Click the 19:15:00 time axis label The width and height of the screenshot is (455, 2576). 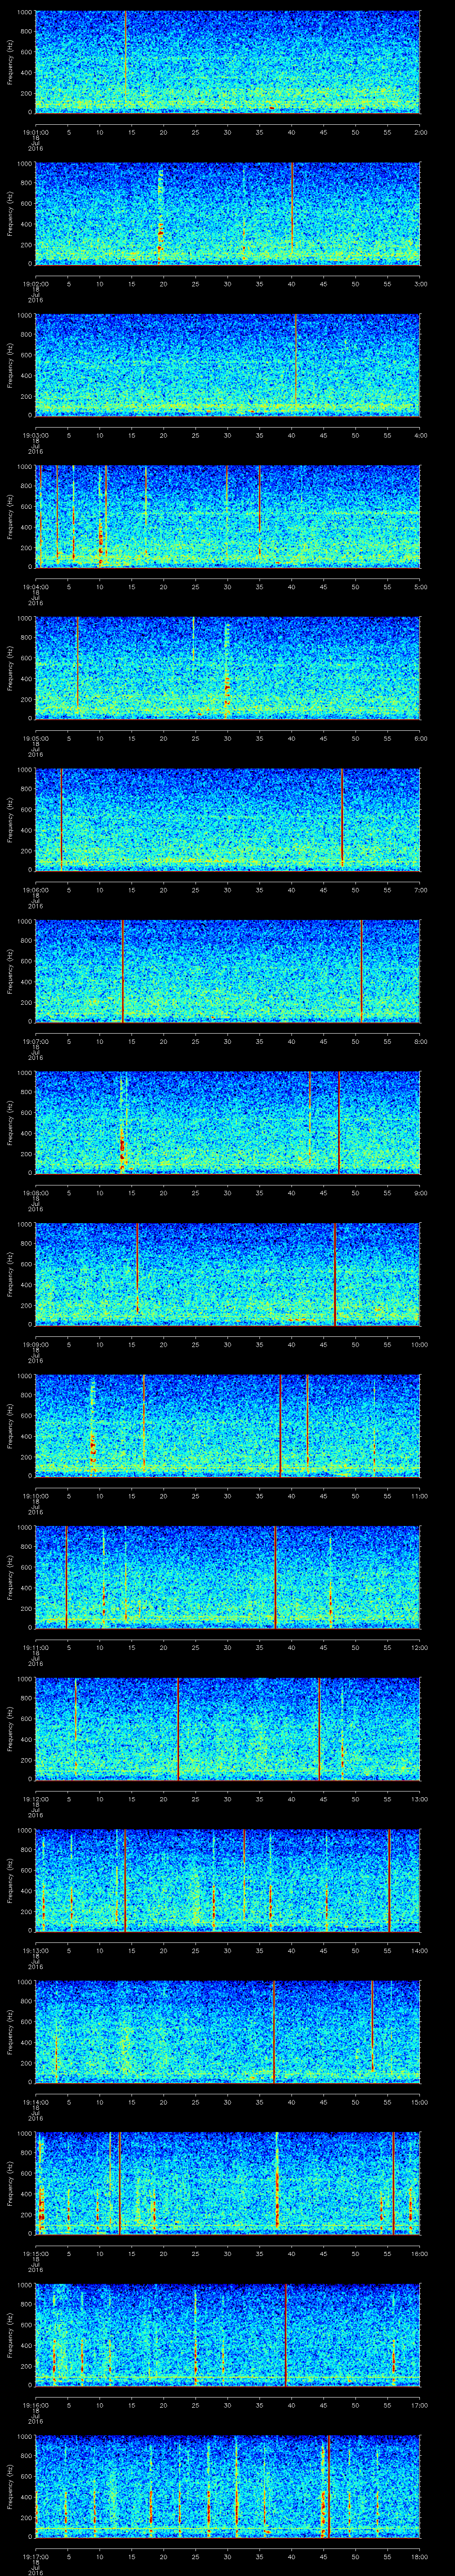[35, 2253]
